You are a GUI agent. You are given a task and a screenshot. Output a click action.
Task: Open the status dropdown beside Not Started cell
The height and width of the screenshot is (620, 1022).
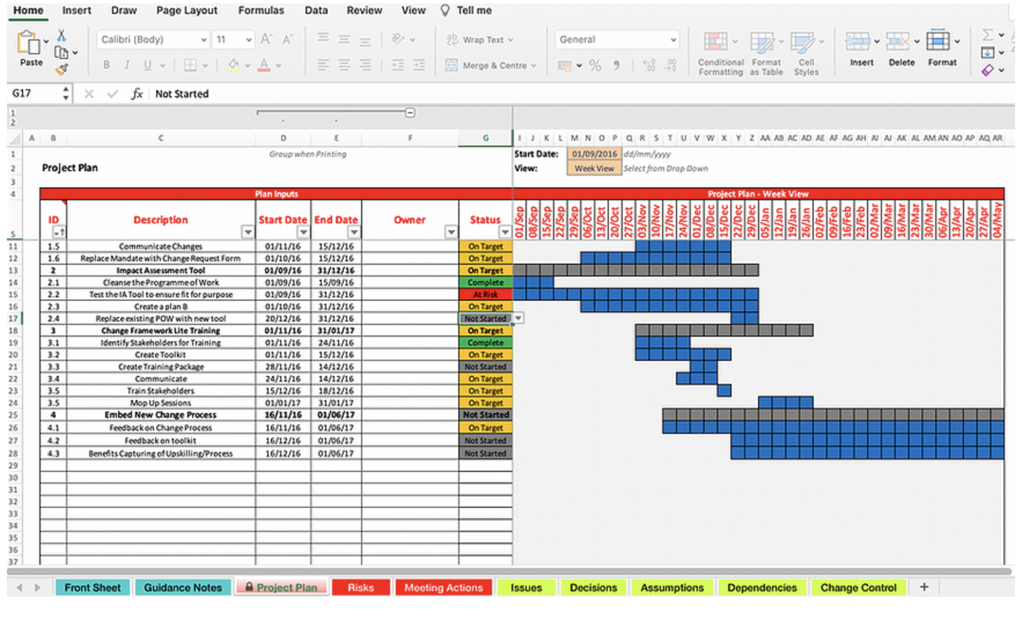coord(518,318)
